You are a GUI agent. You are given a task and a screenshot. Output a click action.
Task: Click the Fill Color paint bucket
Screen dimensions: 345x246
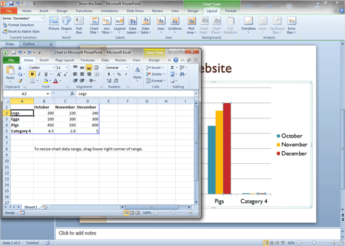[46, 81]
